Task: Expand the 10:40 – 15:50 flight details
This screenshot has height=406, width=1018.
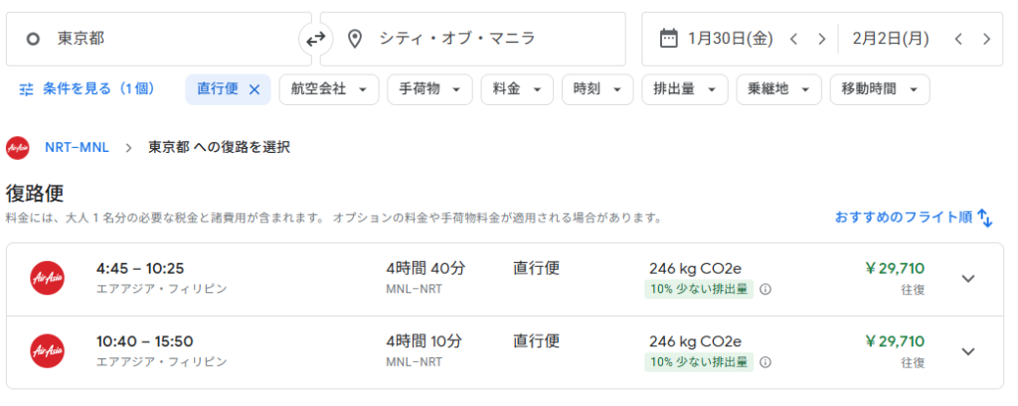Action: [968, 351]
